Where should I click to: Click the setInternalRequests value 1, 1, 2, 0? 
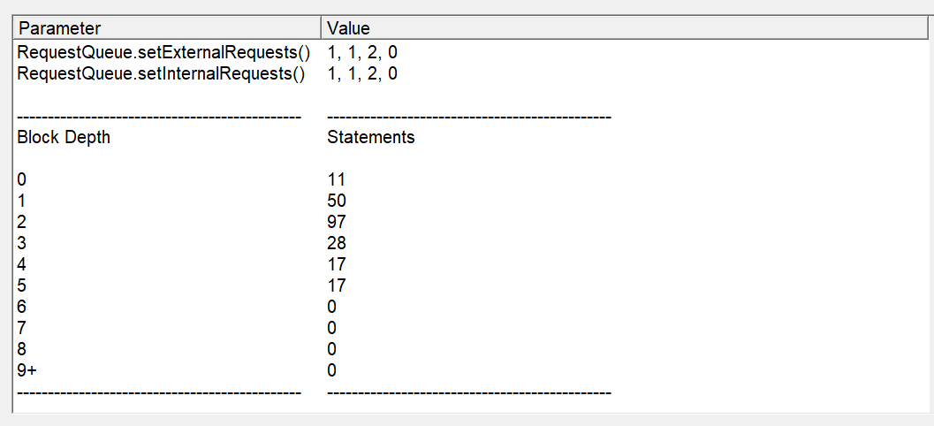click(362, 73)
